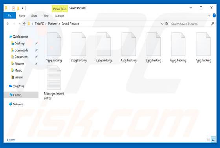This screenshot has height=148, width=220.
Task: Click the 4.jpg.hacking file name
Action: pyautogui.click(x=128, y=60)
